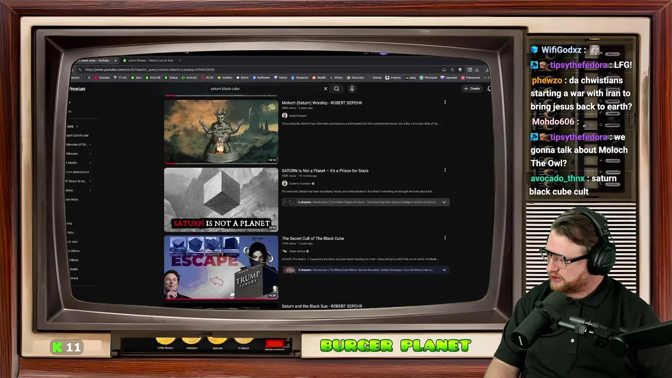This screenshot has height=378, width=672.
Task: Click the Moloch idol video thumbnail
Action: (x=221, y=131)
